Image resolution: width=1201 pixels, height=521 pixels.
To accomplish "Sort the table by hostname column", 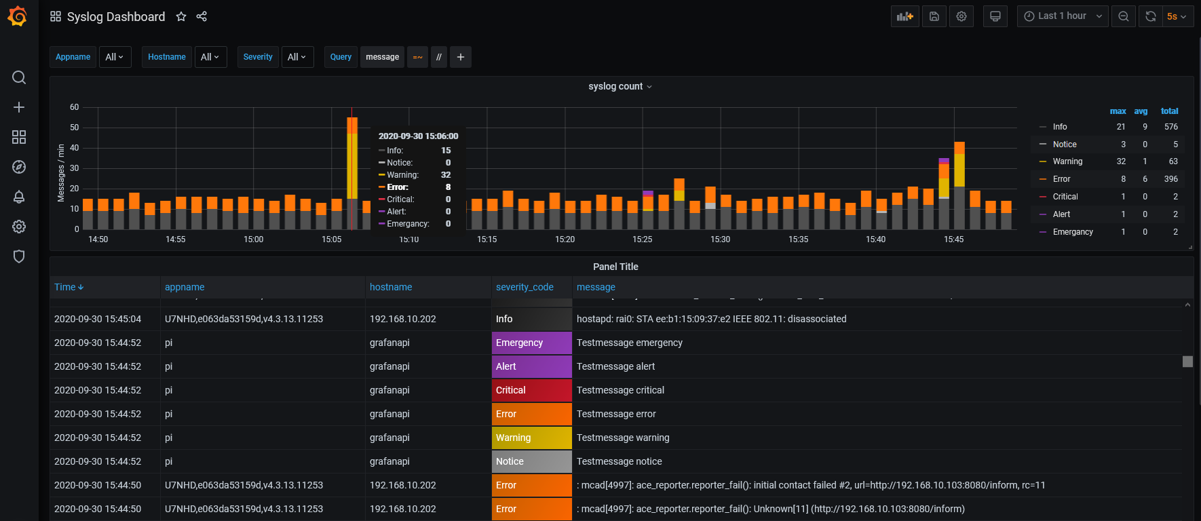I will [391, 287].
